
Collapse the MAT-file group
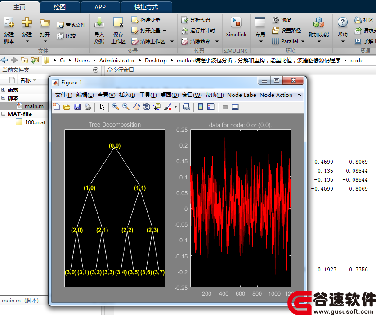pyautogui.click(x=3, y=114)
